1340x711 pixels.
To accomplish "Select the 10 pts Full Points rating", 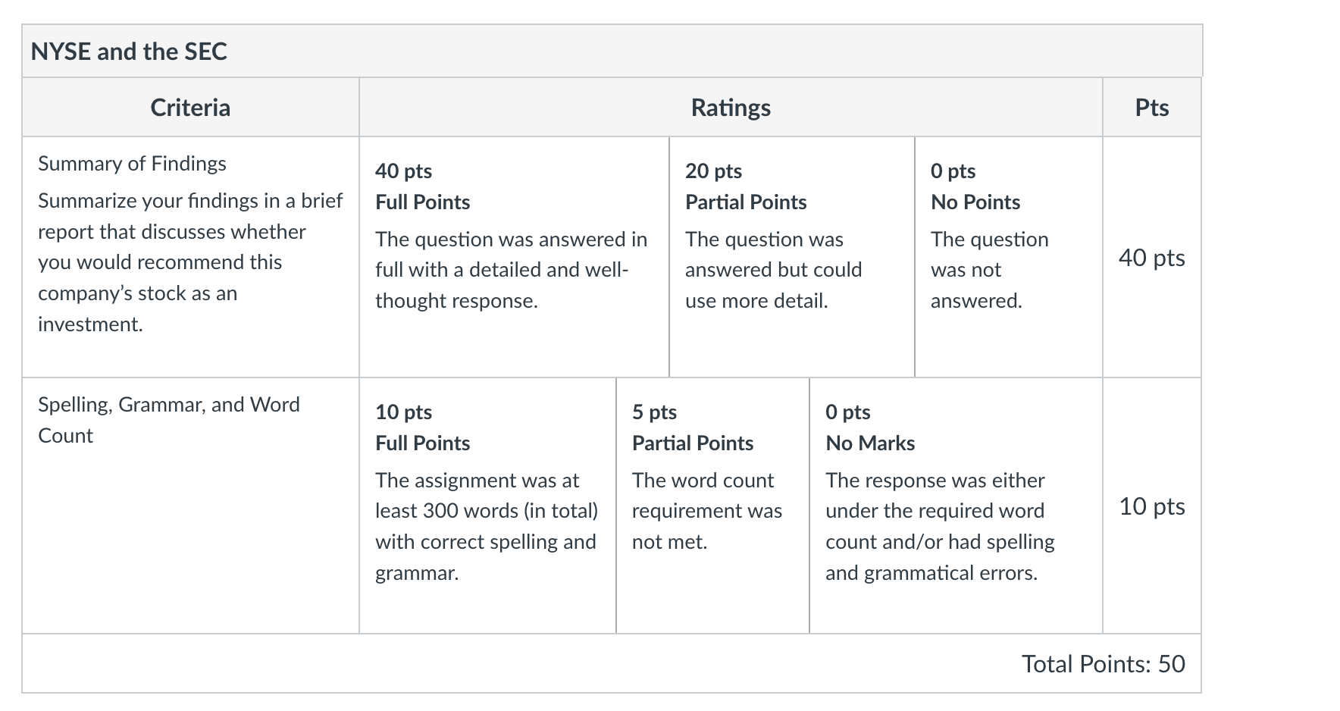I will (x=487, y=506).
